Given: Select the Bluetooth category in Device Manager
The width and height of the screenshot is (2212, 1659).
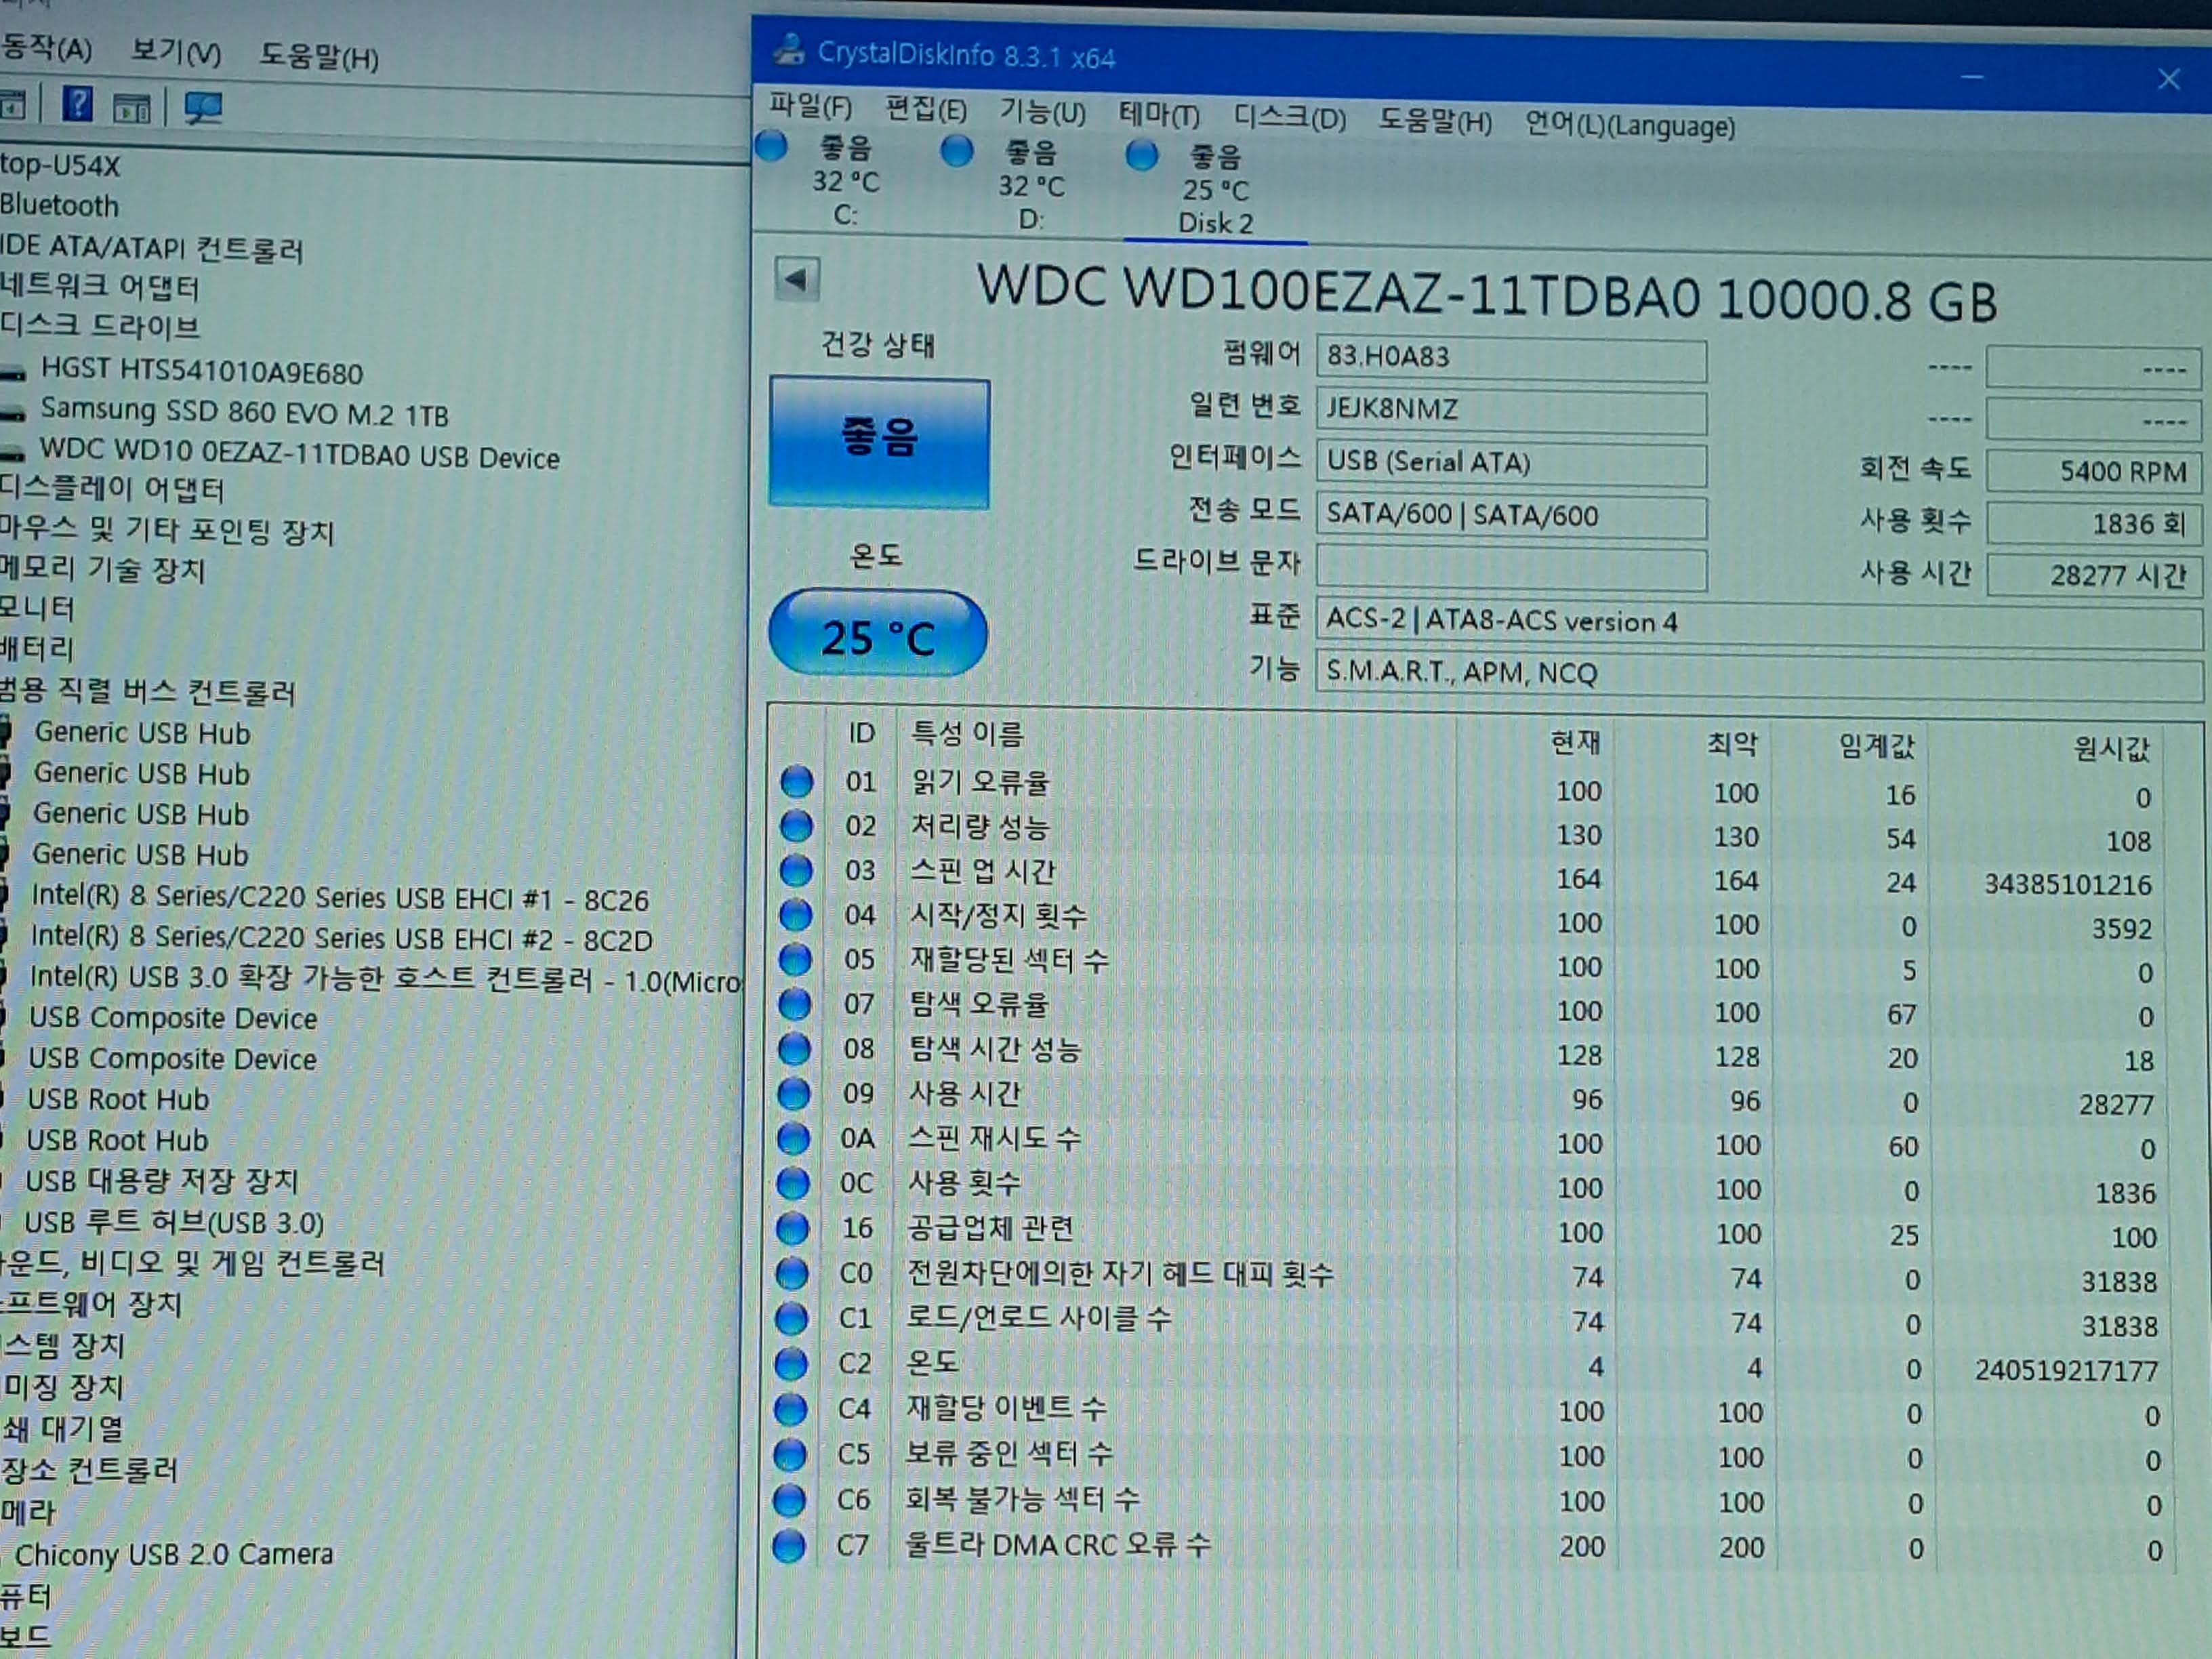Looking at the screenshot, I should pyautogui.click(x=59, y=206).
